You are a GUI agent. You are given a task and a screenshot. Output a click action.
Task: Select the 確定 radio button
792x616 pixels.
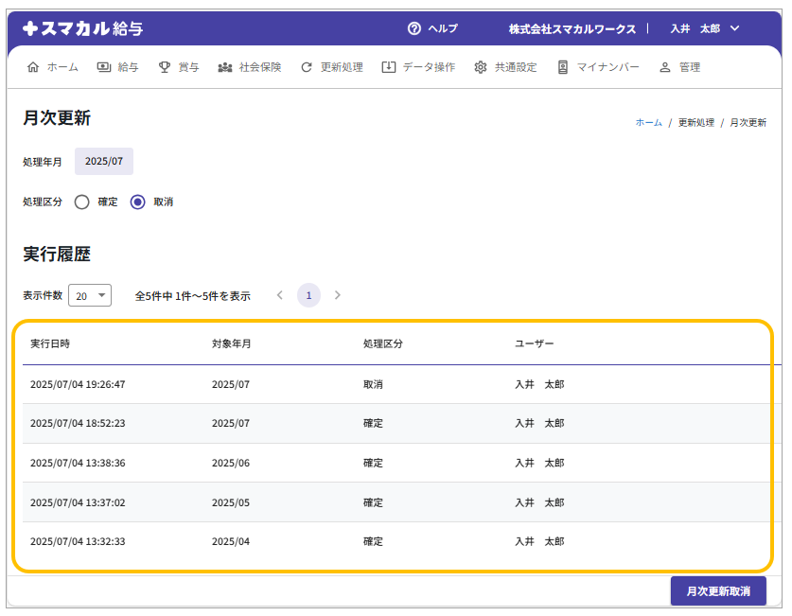coord(82,202)
